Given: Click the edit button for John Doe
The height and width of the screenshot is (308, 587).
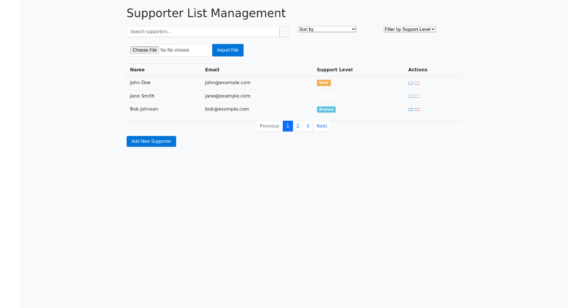Looking at the screenshot, I should click(410, 83).
